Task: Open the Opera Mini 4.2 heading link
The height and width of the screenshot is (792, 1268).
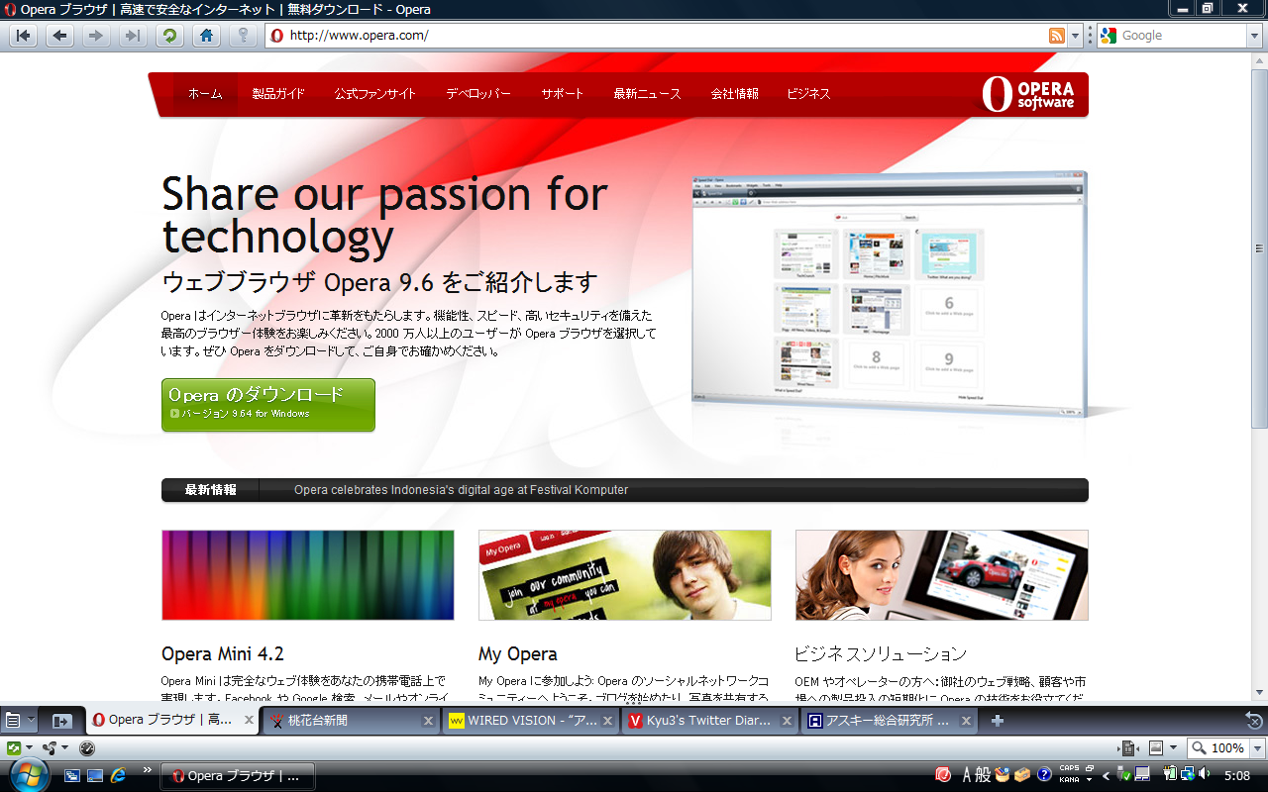Action: pos(223,654)
